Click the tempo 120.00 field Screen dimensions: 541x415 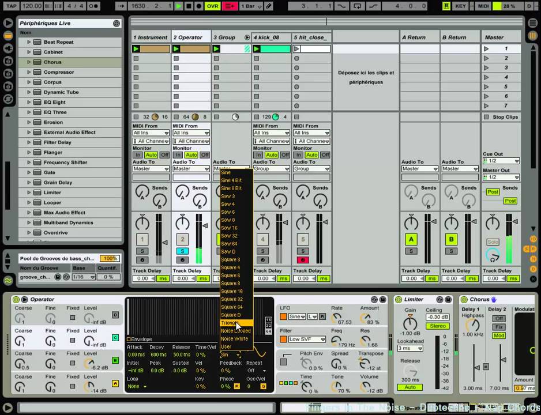[x=32, y=6]
